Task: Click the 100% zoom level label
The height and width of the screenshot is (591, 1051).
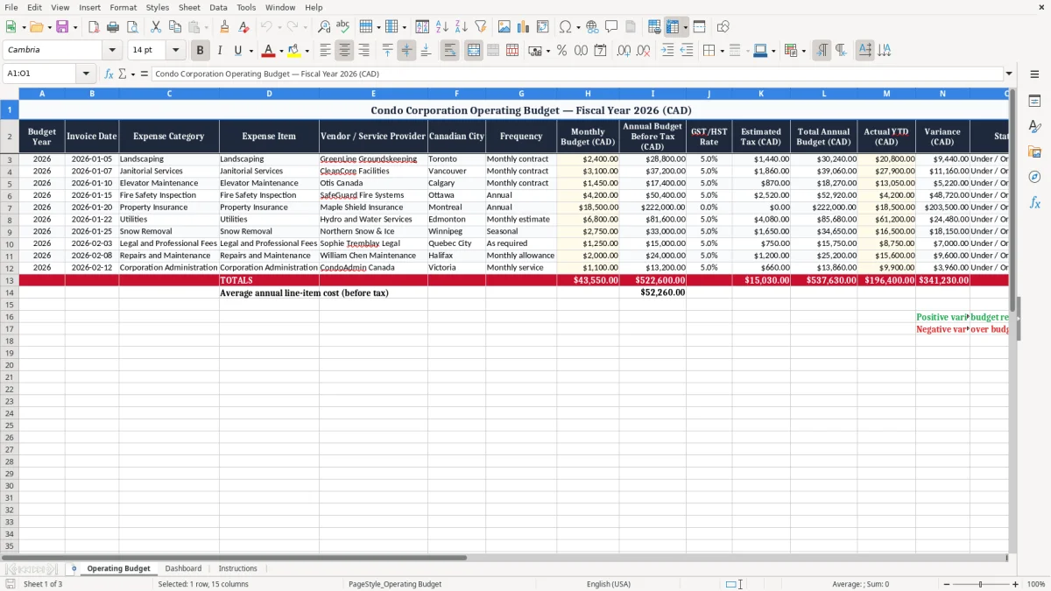Action: tap(1036, 584)
